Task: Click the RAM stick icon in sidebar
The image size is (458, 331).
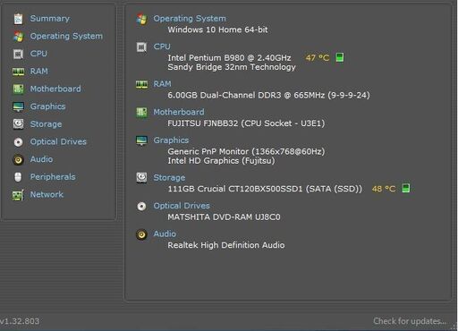Action: pos(18,72)
